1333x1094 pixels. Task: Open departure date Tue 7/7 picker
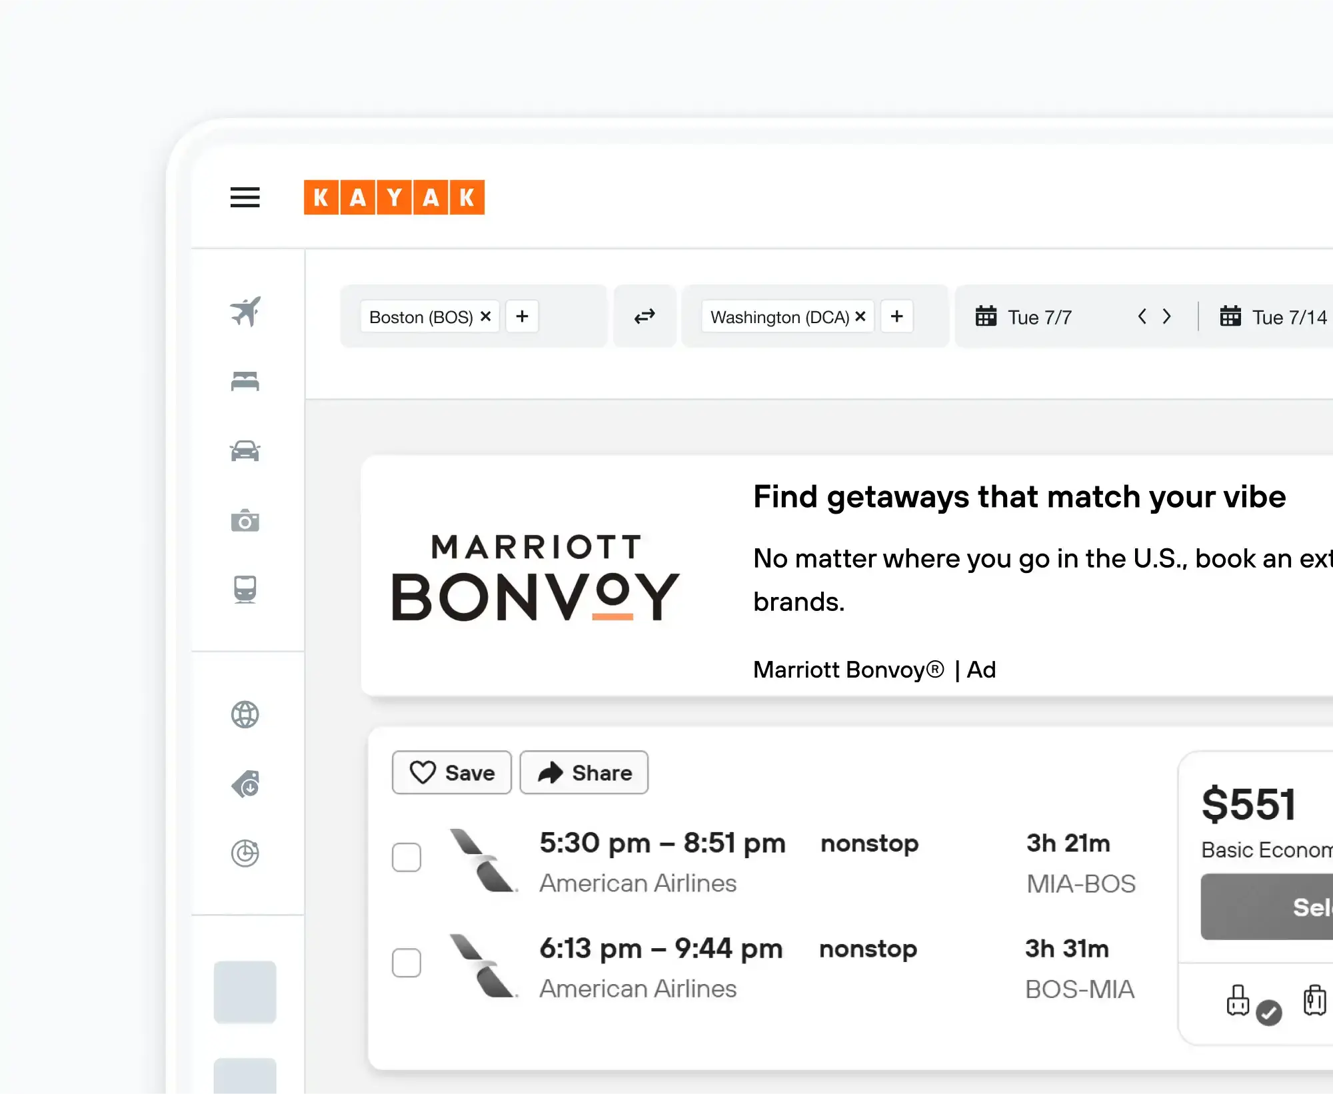(1024, 317)
